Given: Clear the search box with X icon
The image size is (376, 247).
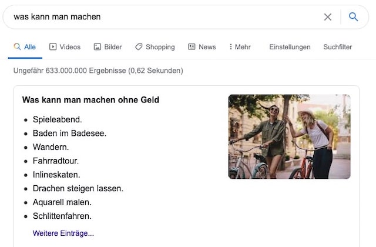Looking at the screenshot, I should point(328,17).
